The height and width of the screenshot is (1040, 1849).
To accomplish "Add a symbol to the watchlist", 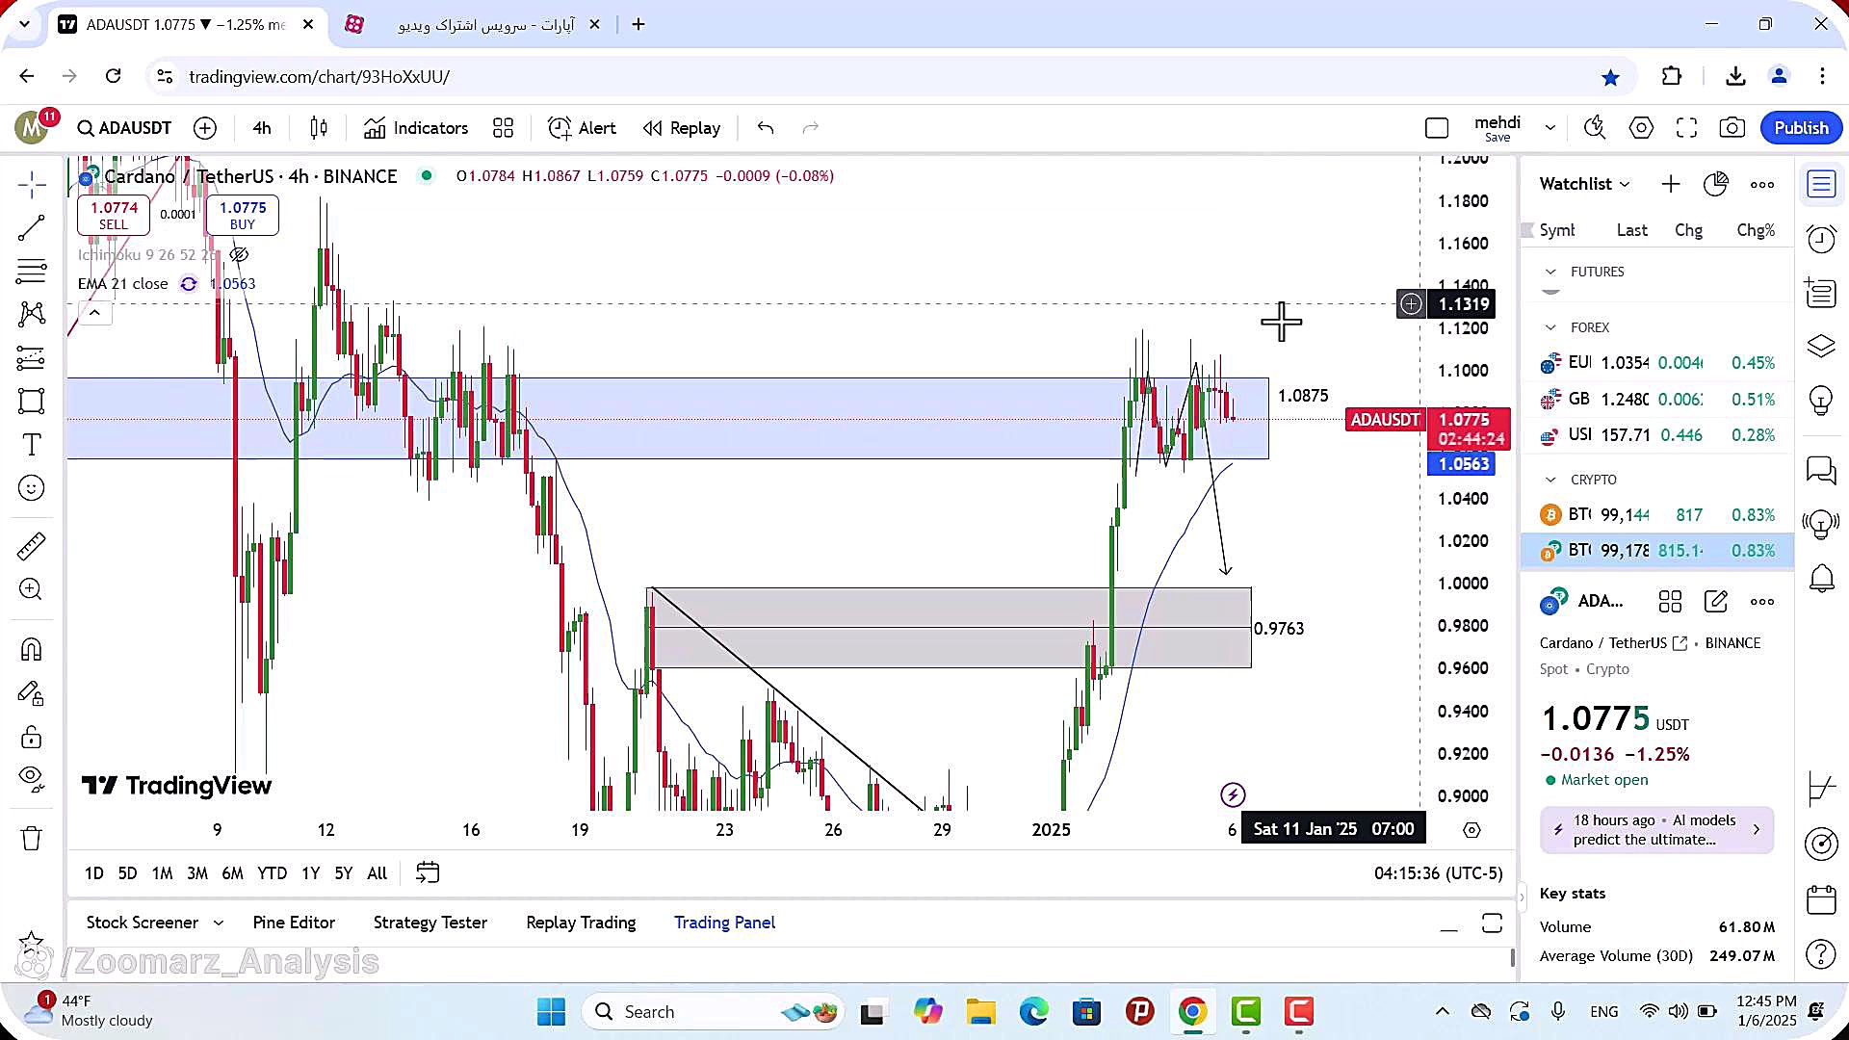I will point(1670,184).
